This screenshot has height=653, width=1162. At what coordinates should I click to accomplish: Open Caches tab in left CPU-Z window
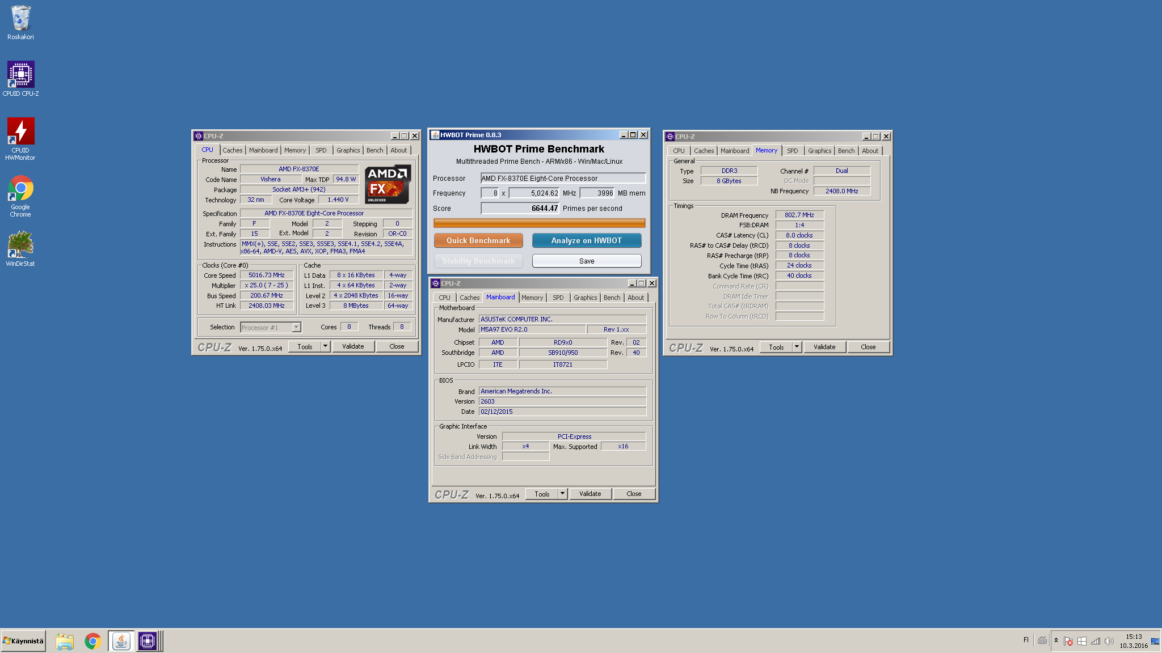[232, 150]
